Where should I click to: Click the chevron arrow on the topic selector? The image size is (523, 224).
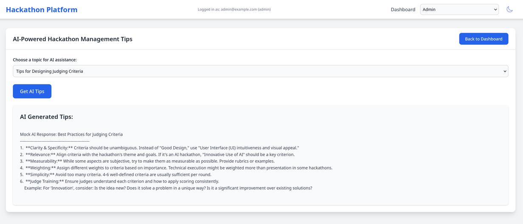[505, 71]
